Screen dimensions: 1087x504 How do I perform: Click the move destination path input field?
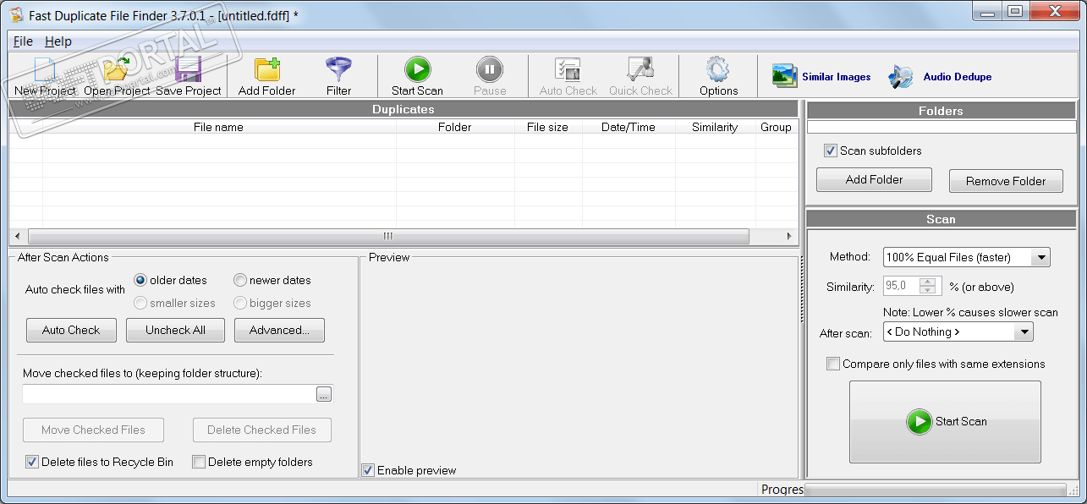click(x=169, y=394)
